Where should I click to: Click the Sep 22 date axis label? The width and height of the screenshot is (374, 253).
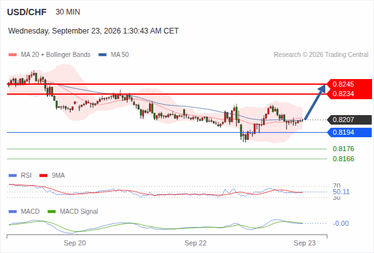[195, 243]
